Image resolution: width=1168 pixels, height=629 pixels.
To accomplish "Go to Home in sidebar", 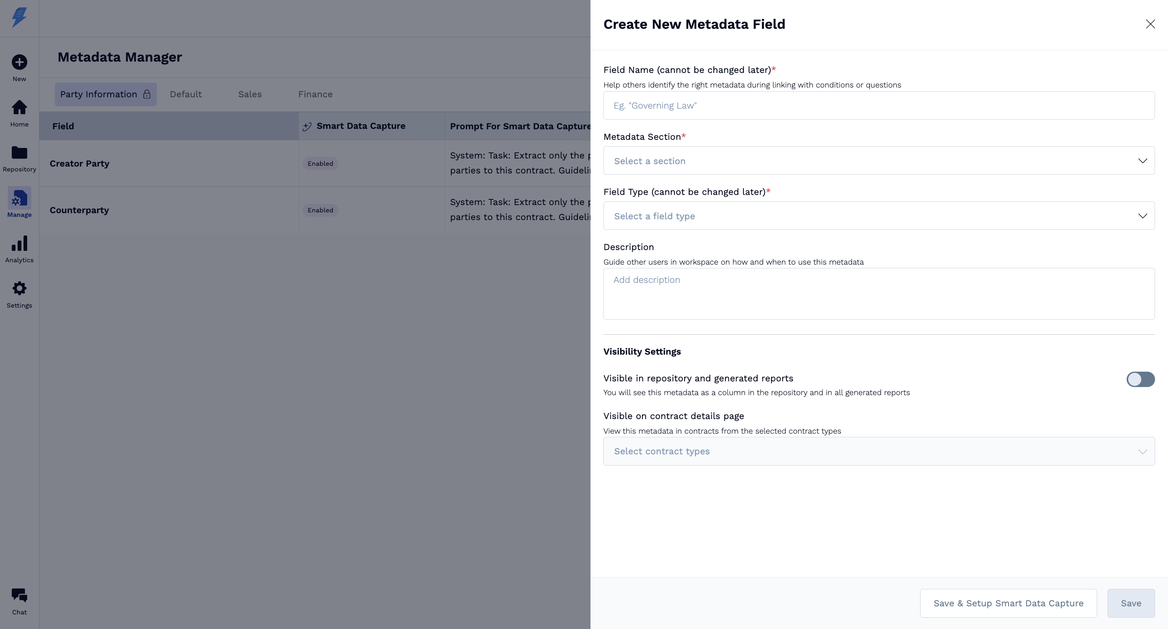I will [x=19, y=108].
